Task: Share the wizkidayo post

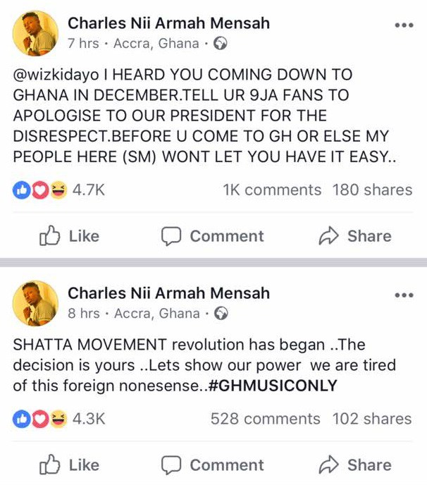Action: pos(356,236)
